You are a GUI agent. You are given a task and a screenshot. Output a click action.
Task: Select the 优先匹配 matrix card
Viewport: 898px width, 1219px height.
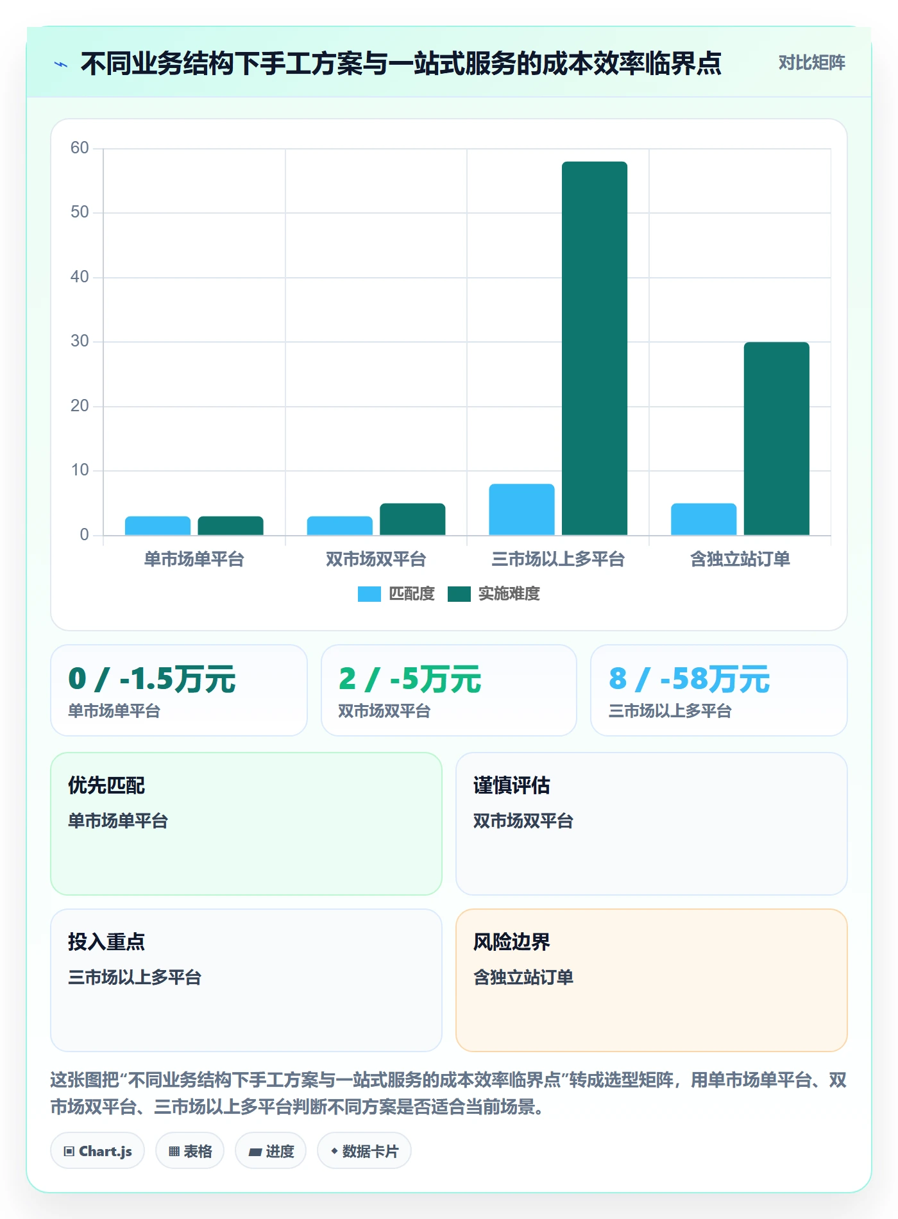pos(246,824)
